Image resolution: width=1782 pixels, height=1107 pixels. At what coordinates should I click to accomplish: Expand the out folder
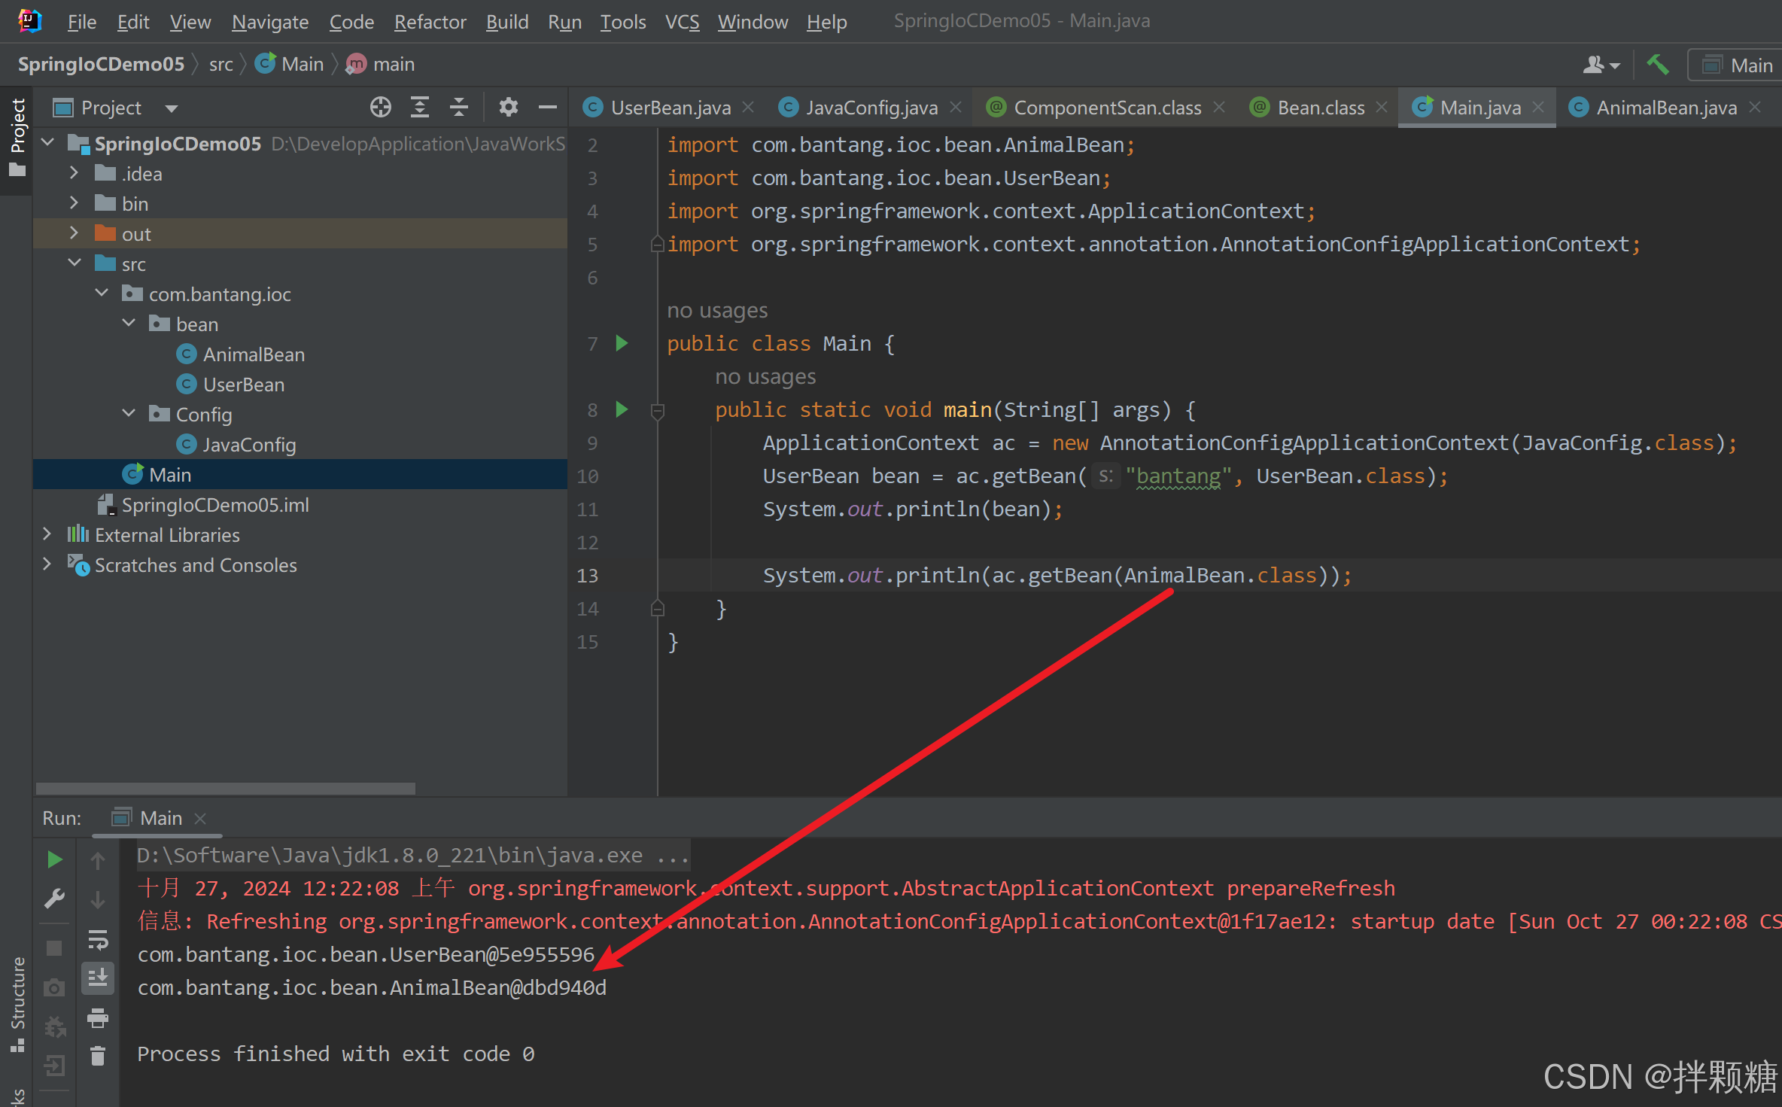click(x=74, y=234)
